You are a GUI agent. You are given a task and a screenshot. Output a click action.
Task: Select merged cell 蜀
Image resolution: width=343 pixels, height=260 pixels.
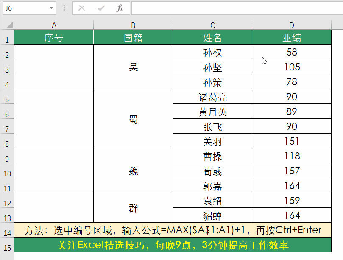[133, 119]
